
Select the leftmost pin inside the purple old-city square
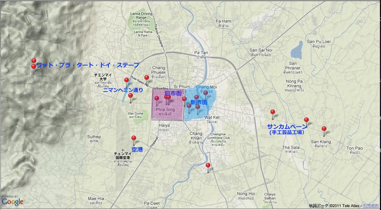click(157, 98)
